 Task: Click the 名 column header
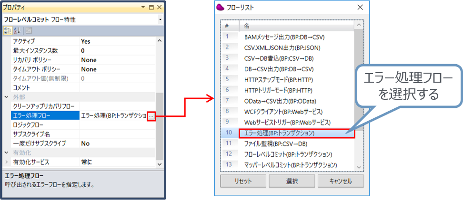coord(295,25)
